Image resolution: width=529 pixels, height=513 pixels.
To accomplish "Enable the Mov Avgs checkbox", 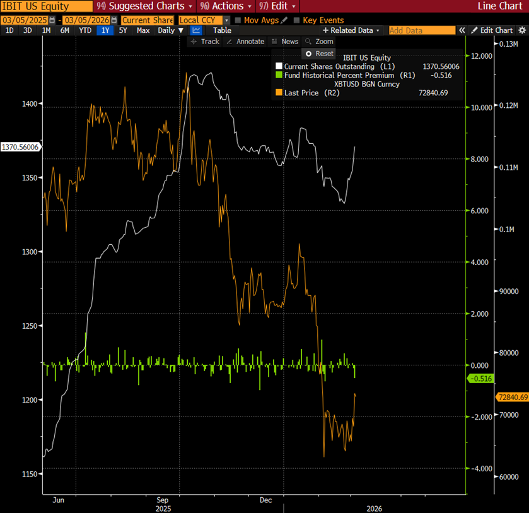I will tap(238, 20).
